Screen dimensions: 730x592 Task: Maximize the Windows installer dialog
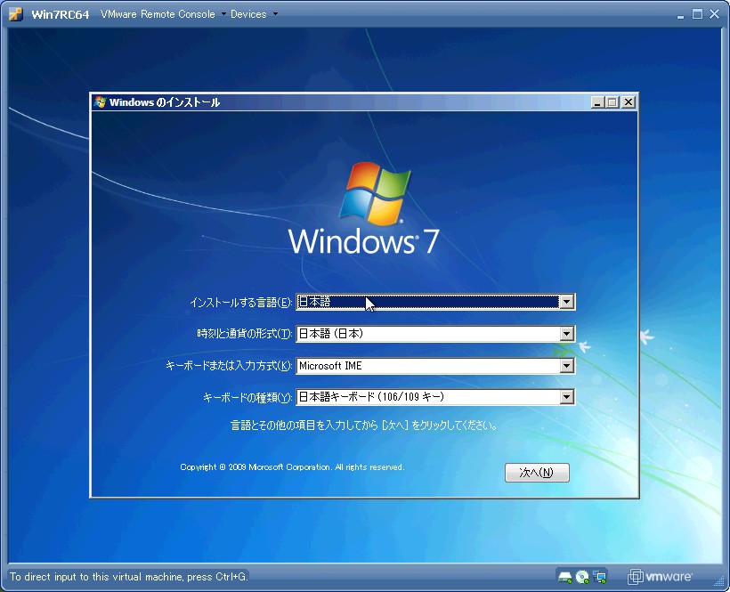pyautogui.click(x=612, y=102)
